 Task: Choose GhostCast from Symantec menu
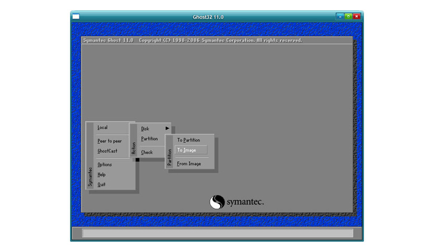coord(107,151)
